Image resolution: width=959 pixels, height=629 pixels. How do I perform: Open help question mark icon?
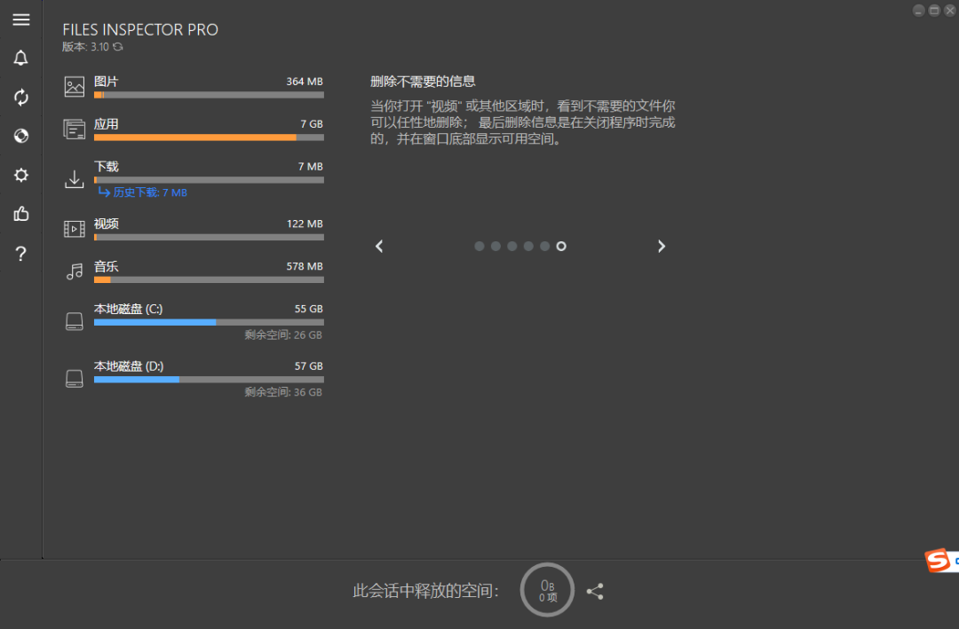20,254
